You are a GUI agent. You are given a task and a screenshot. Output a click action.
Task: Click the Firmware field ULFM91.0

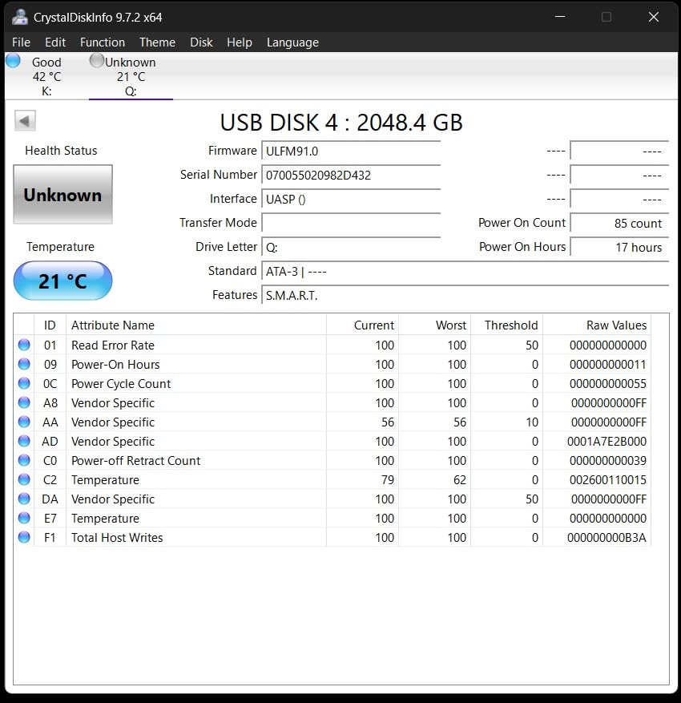pyautogui.click(x=351, y=151)
